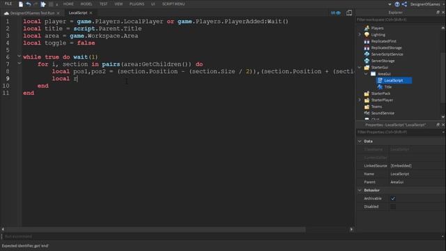
Task: Switch to the TEST ribbon tab
Action: 104,4
